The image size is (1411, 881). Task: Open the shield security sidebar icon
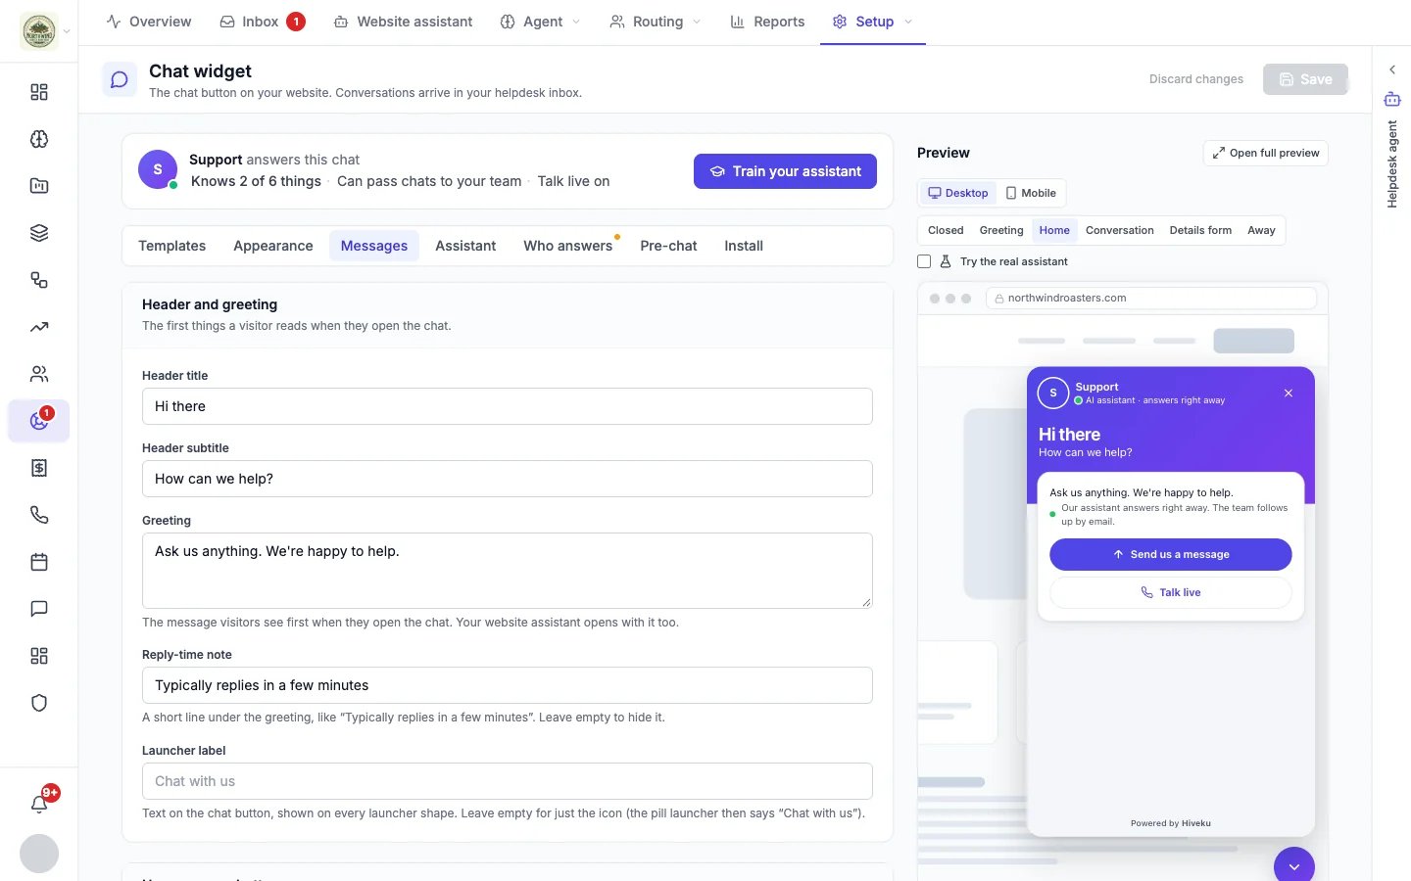coord(39,703)
